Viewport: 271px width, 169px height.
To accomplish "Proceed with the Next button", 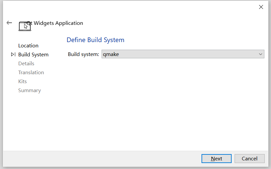I will tap(216, 158).
